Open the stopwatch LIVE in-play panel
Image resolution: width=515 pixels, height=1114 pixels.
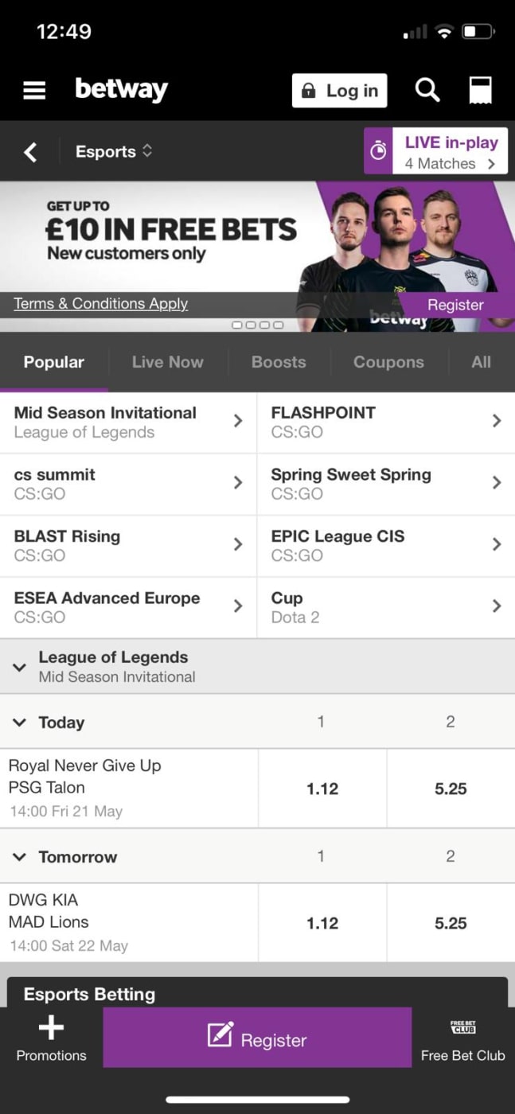378,150
